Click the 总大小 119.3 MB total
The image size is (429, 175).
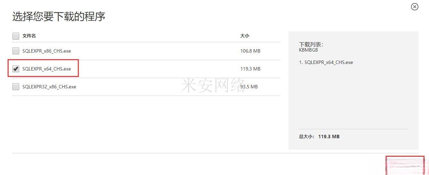pyautogui.click(x=319, y=136)
